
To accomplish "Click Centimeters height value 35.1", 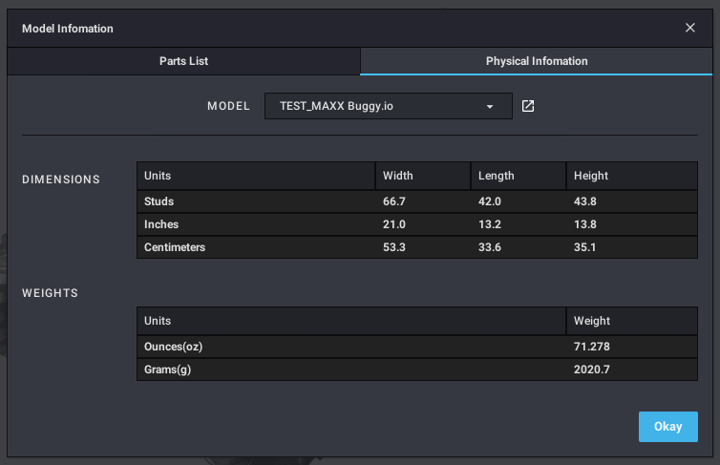I will (x=585, y=247).
